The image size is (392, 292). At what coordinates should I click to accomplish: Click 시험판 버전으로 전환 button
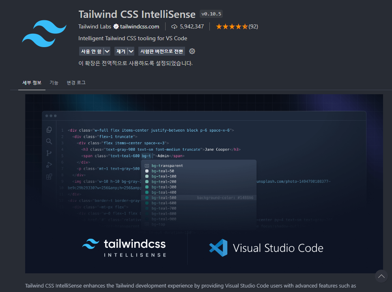tap(162, 51)
